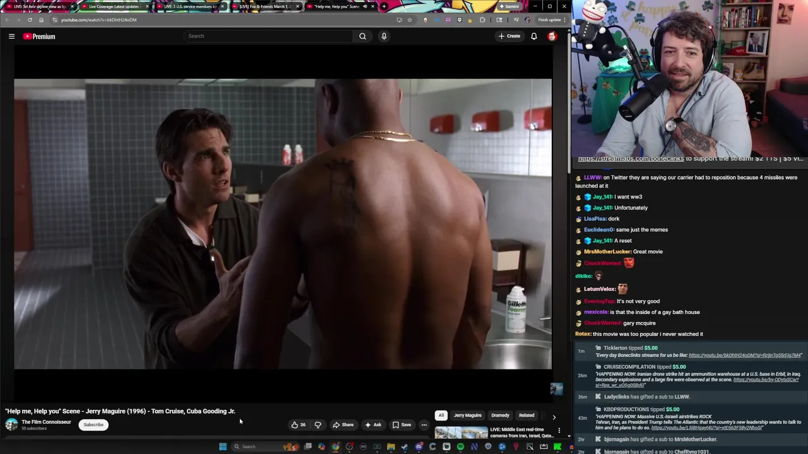The width and height of the screenshot is (808, 454).
Task: Subscribe to The Film Connoisseur
Action: (93, 424)
